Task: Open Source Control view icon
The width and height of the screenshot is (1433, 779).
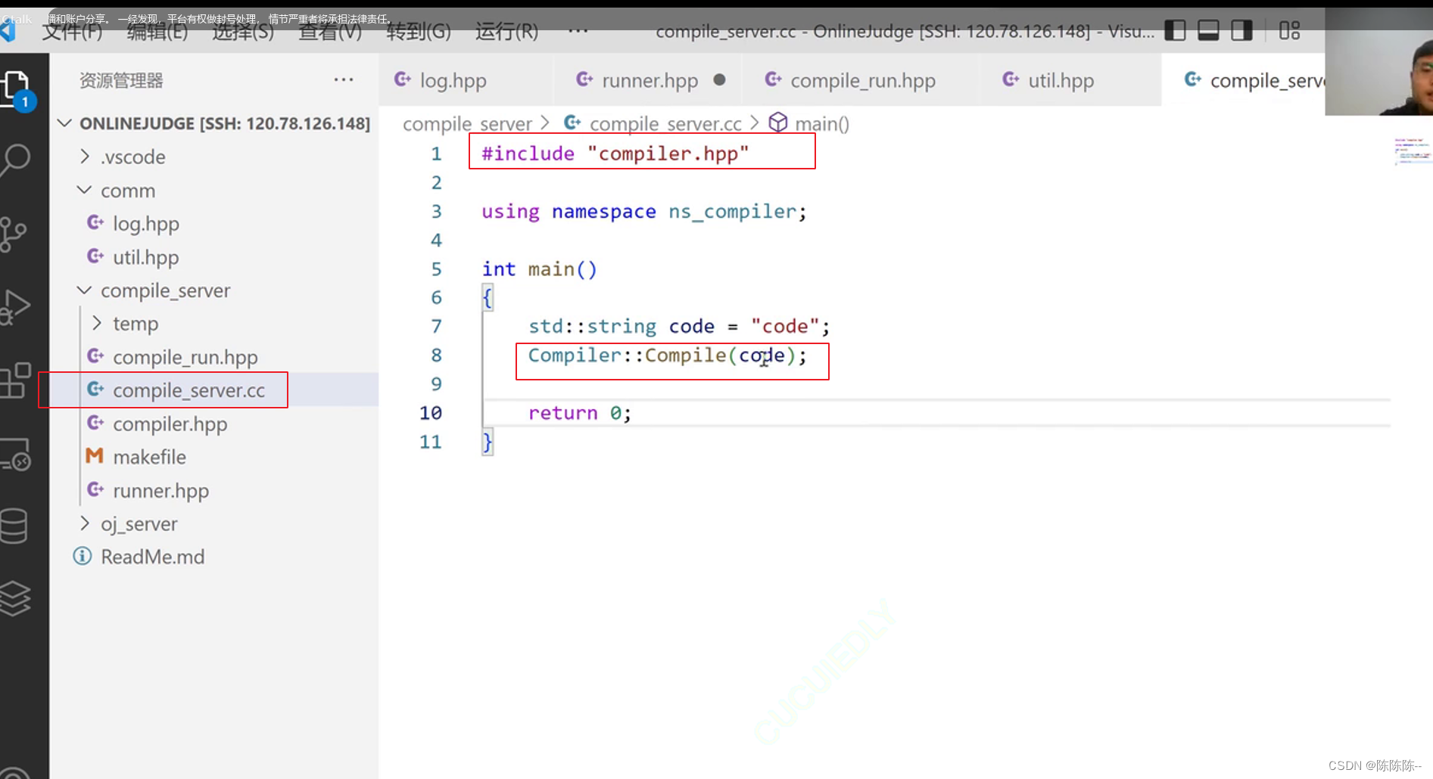Action: pyautogui.click(x=13, y=234)
